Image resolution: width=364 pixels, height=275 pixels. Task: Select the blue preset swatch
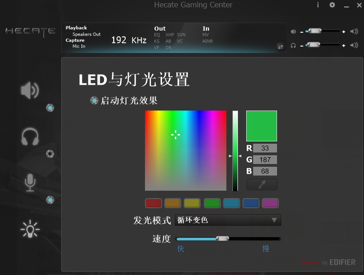pos(251,203)
